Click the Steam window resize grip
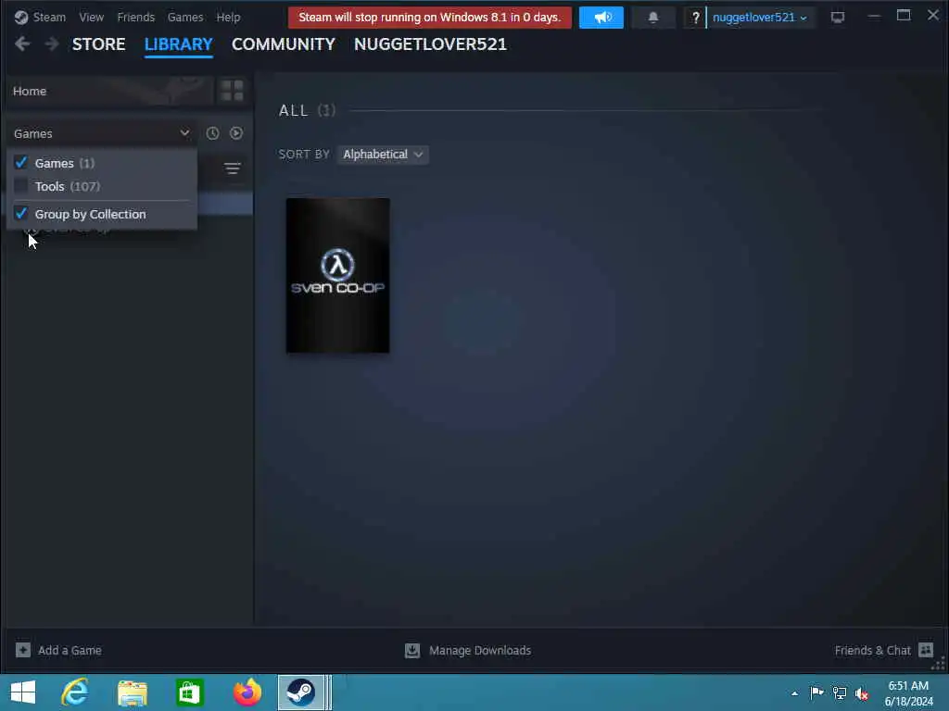This screenshot has width=949, height=711. (939, 664)
